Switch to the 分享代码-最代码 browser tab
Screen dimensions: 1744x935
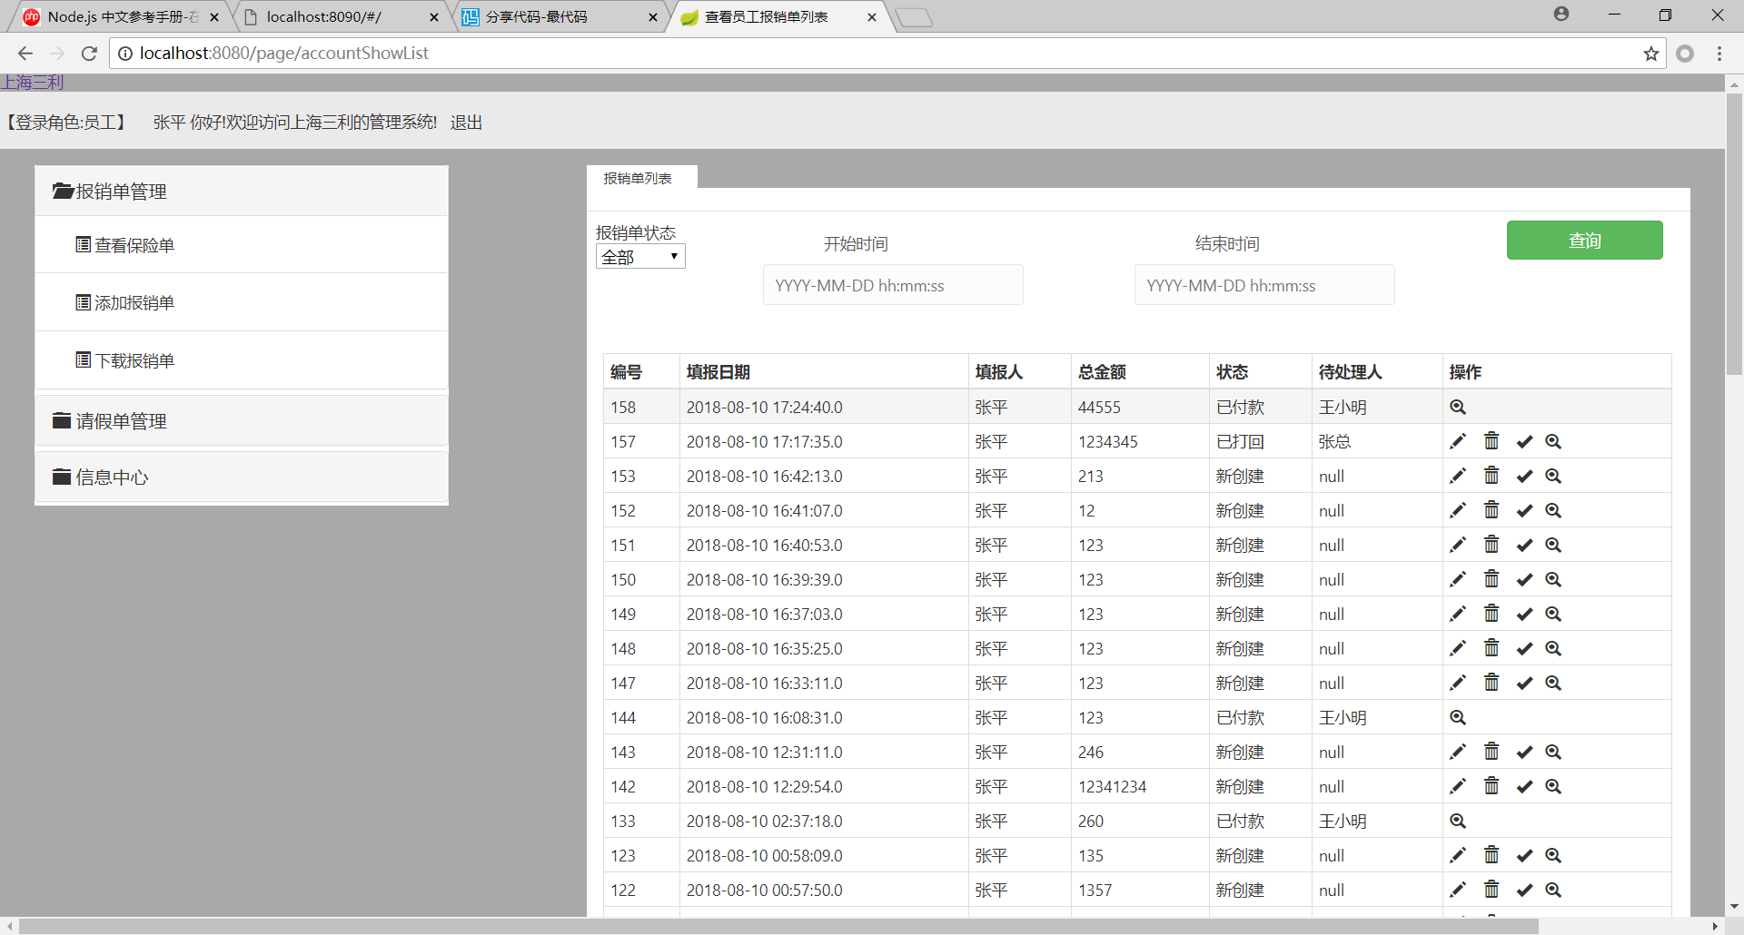(558, 16)
